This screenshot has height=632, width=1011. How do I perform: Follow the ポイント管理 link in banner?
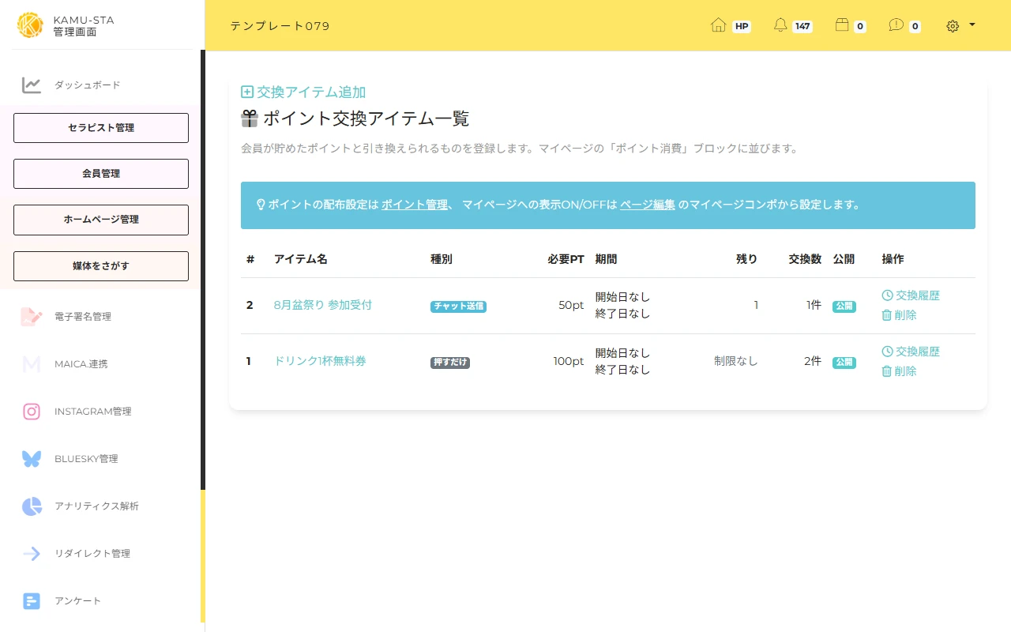pos(415,205)
